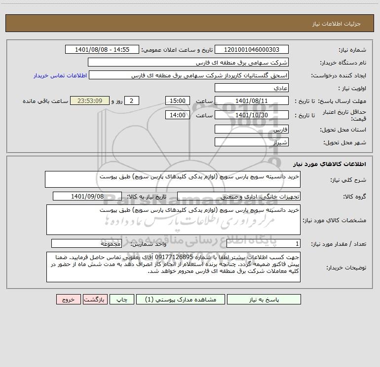Click the label نام دستگاه خریدار
The image size is (380, 367).
point(343,63)
